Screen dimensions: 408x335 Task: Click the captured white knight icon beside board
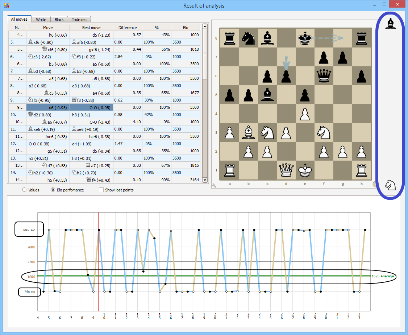[x=390, y=185]
